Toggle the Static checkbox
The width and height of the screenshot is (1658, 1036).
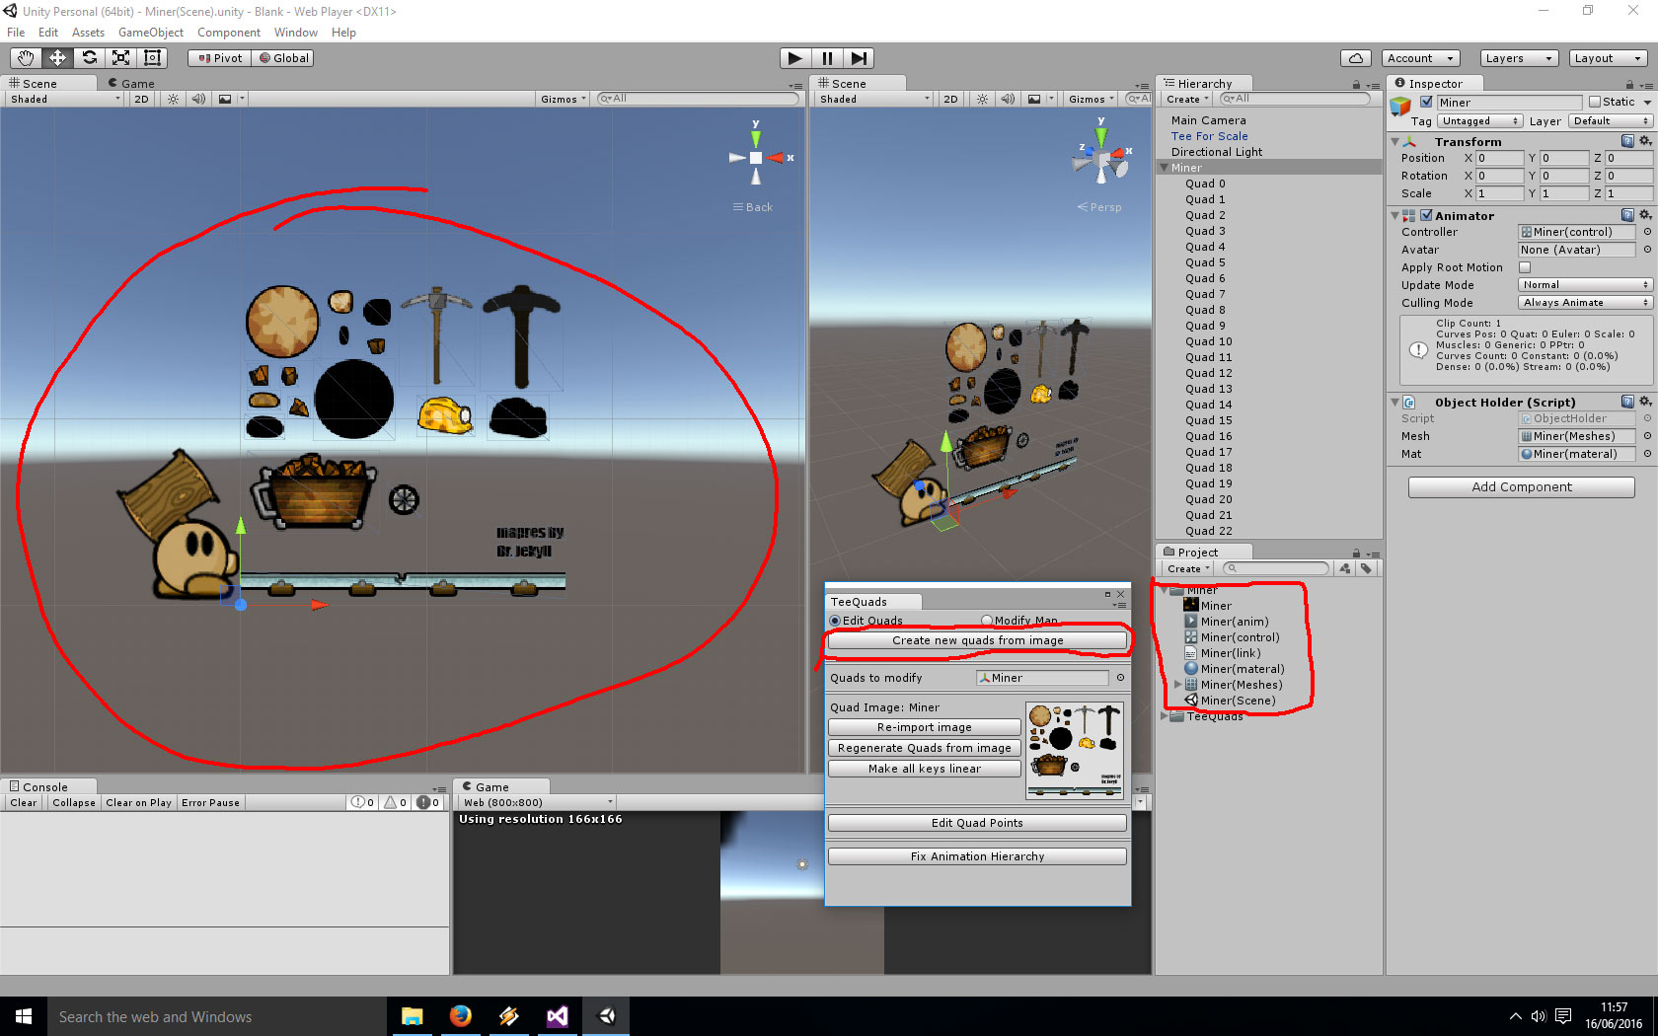click(x=1594, y=103)
